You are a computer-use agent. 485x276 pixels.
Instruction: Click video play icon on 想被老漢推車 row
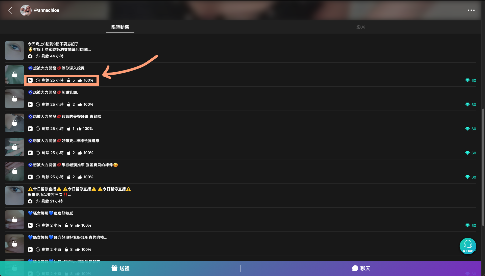(30, 177)
